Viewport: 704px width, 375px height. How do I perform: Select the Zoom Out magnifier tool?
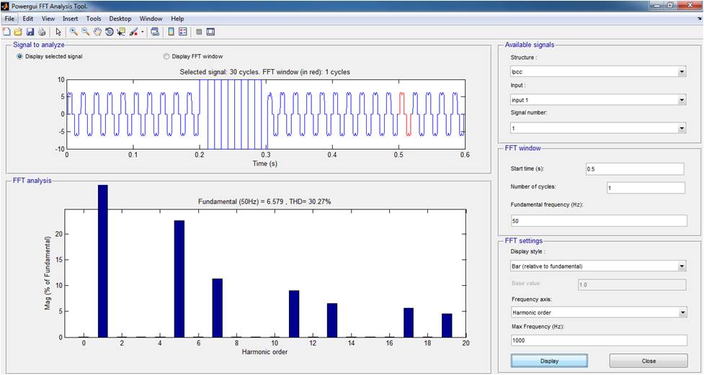[85, 32]
